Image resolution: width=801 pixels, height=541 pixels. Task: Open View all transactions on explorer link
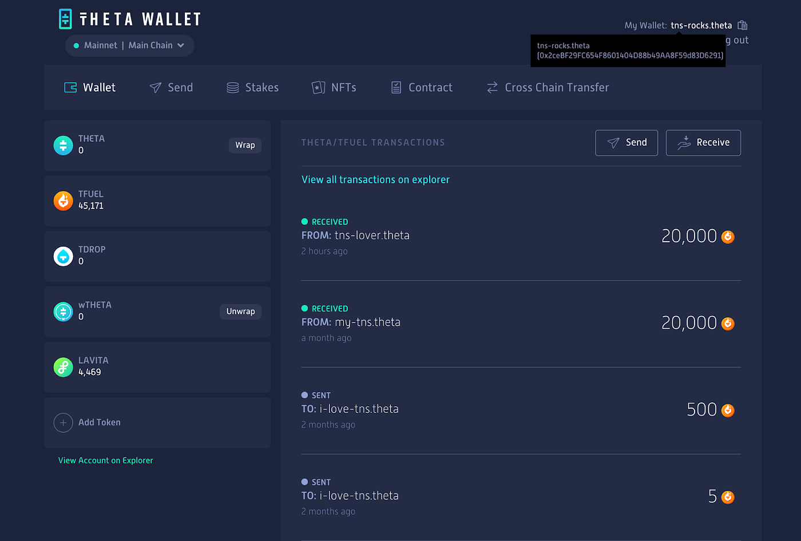coord(375,180)
